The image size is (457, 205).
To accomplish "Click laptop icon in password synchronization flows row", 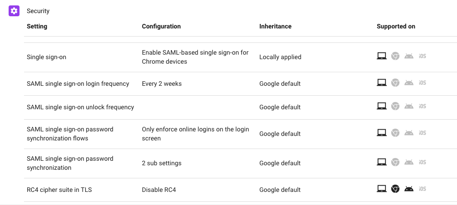I will point(382,133).
